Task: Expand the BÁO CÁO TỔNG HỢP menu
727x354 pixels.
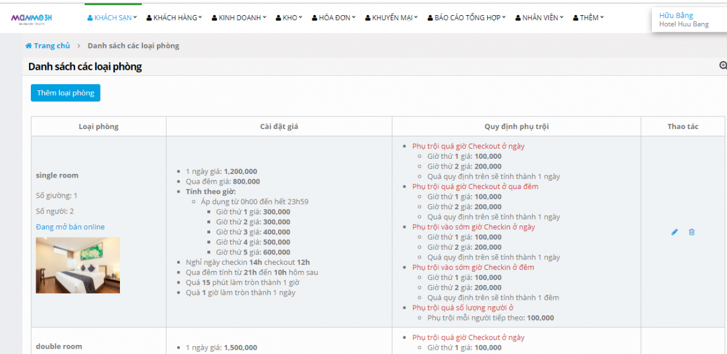Action: click(x=467, y=18)
